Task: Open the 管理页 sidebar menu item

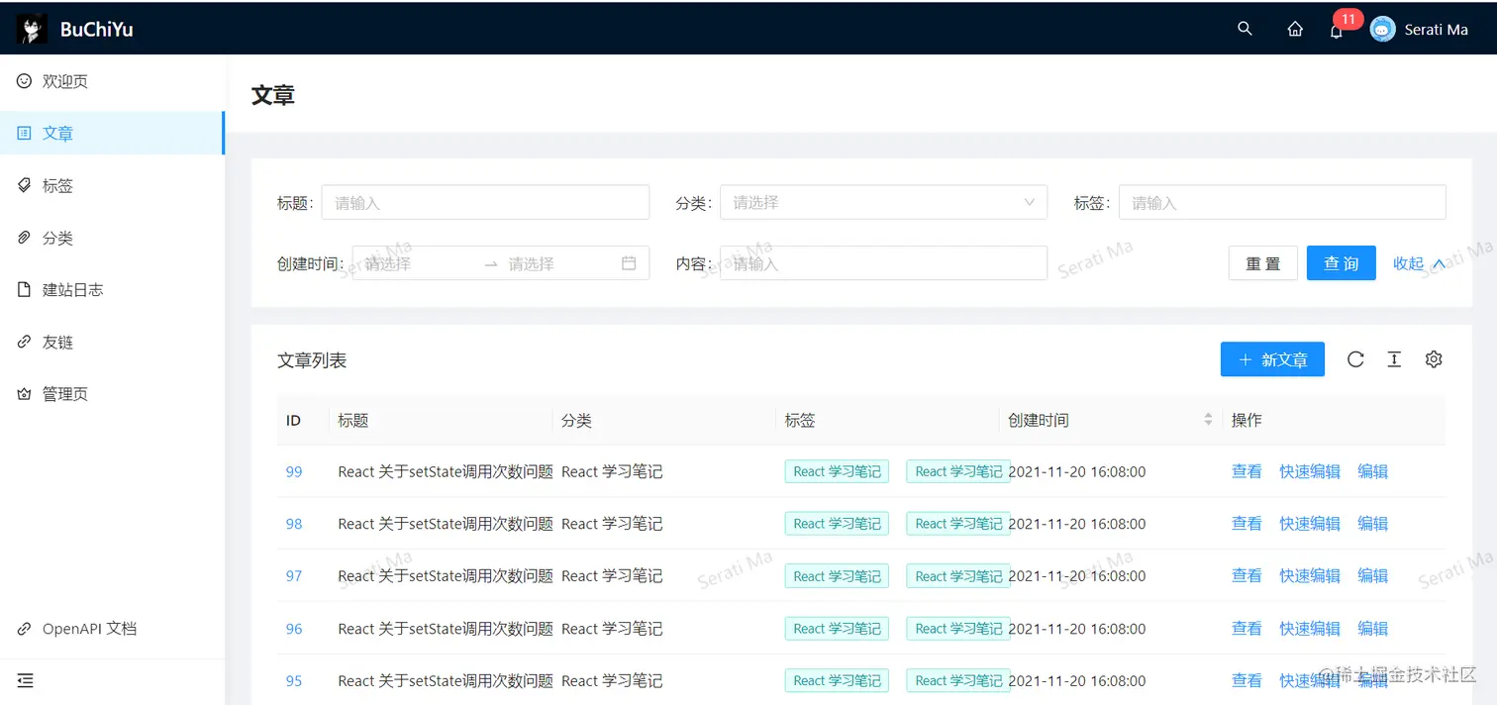Action: point(113,394)
